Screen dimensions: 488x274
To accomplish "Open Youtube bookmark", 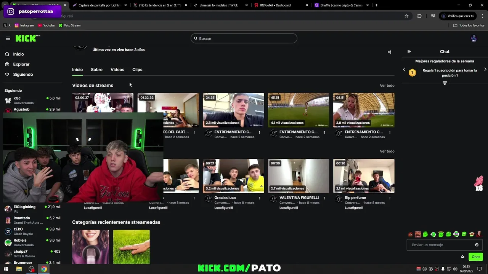I will [47, 25].
